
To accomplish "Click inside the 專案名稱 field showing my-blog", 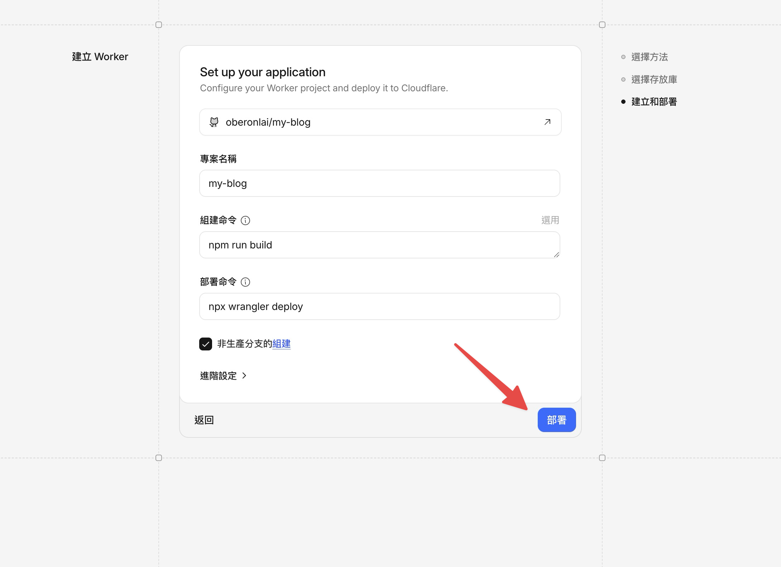I will pos(379,183).
